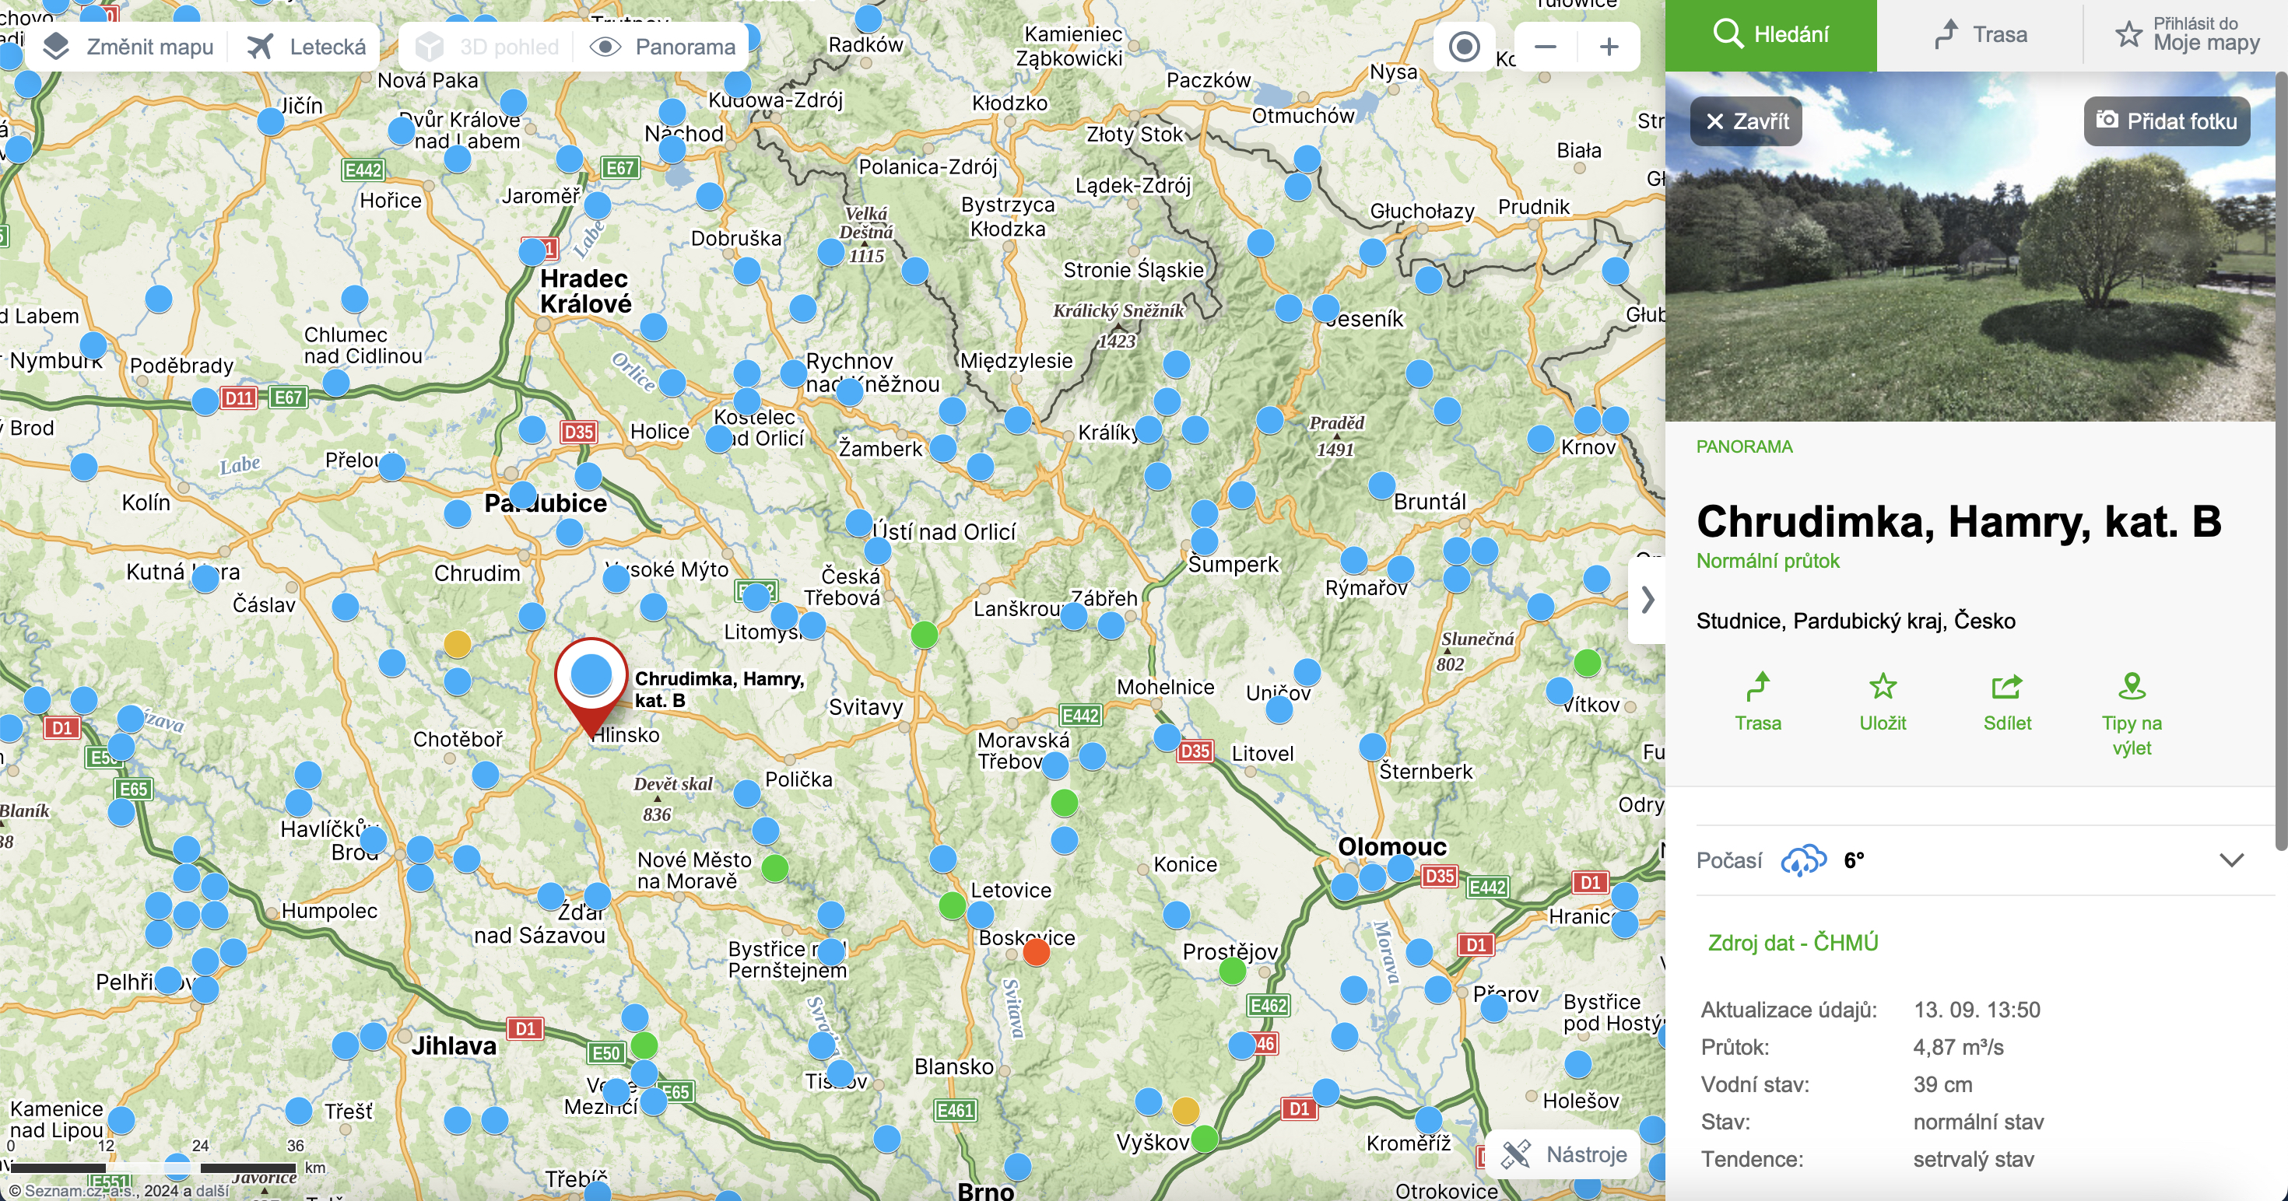Switch to the Hledání tab

click(1770, 35)
